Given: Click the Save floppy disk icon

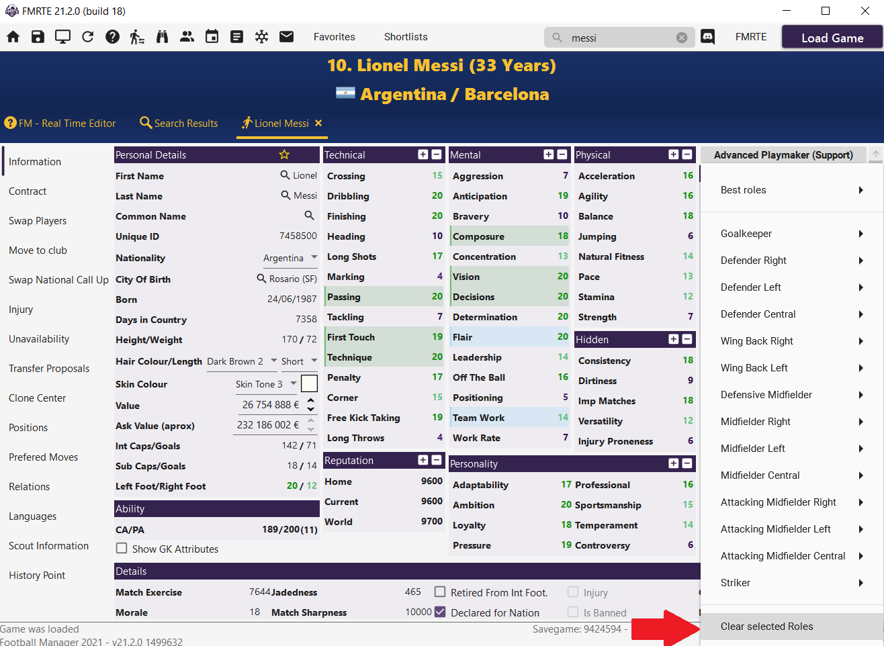Looking at the screenshot, I should point(38,37).
